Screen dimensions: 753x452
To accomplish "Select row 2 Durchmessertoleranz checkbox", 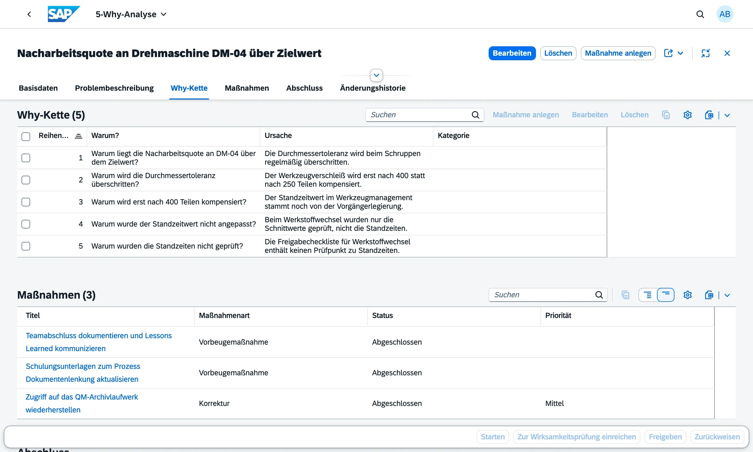I will (x=26, y=180).
